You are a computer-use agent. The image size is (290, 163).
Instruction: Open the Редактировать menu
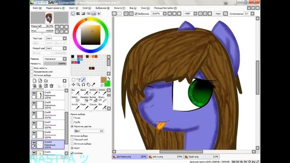[55, 8]
